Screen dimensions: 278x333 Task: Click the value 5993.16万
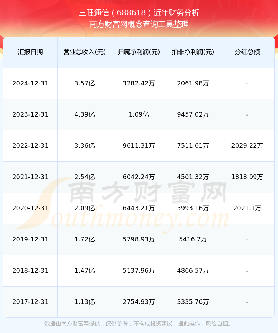(193, 208)
